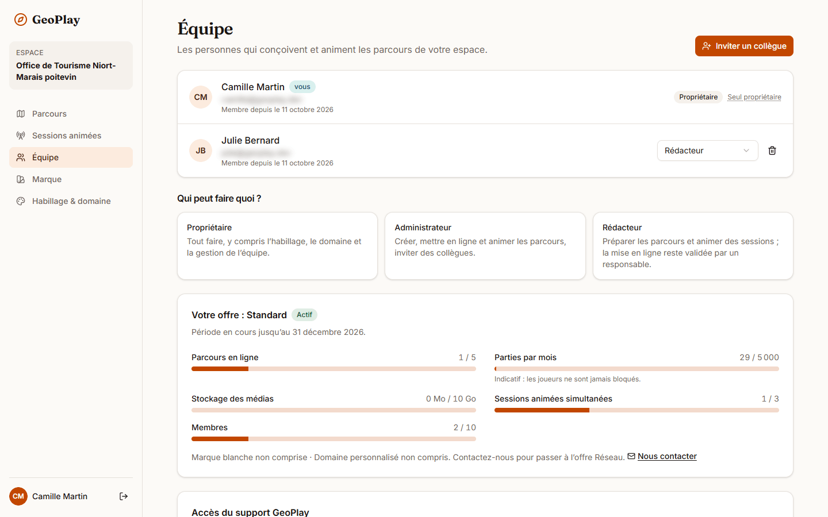Screen dimensions: 828x517
Task: Click Julie Bernard's JB avatar
Action: (201, 151)
